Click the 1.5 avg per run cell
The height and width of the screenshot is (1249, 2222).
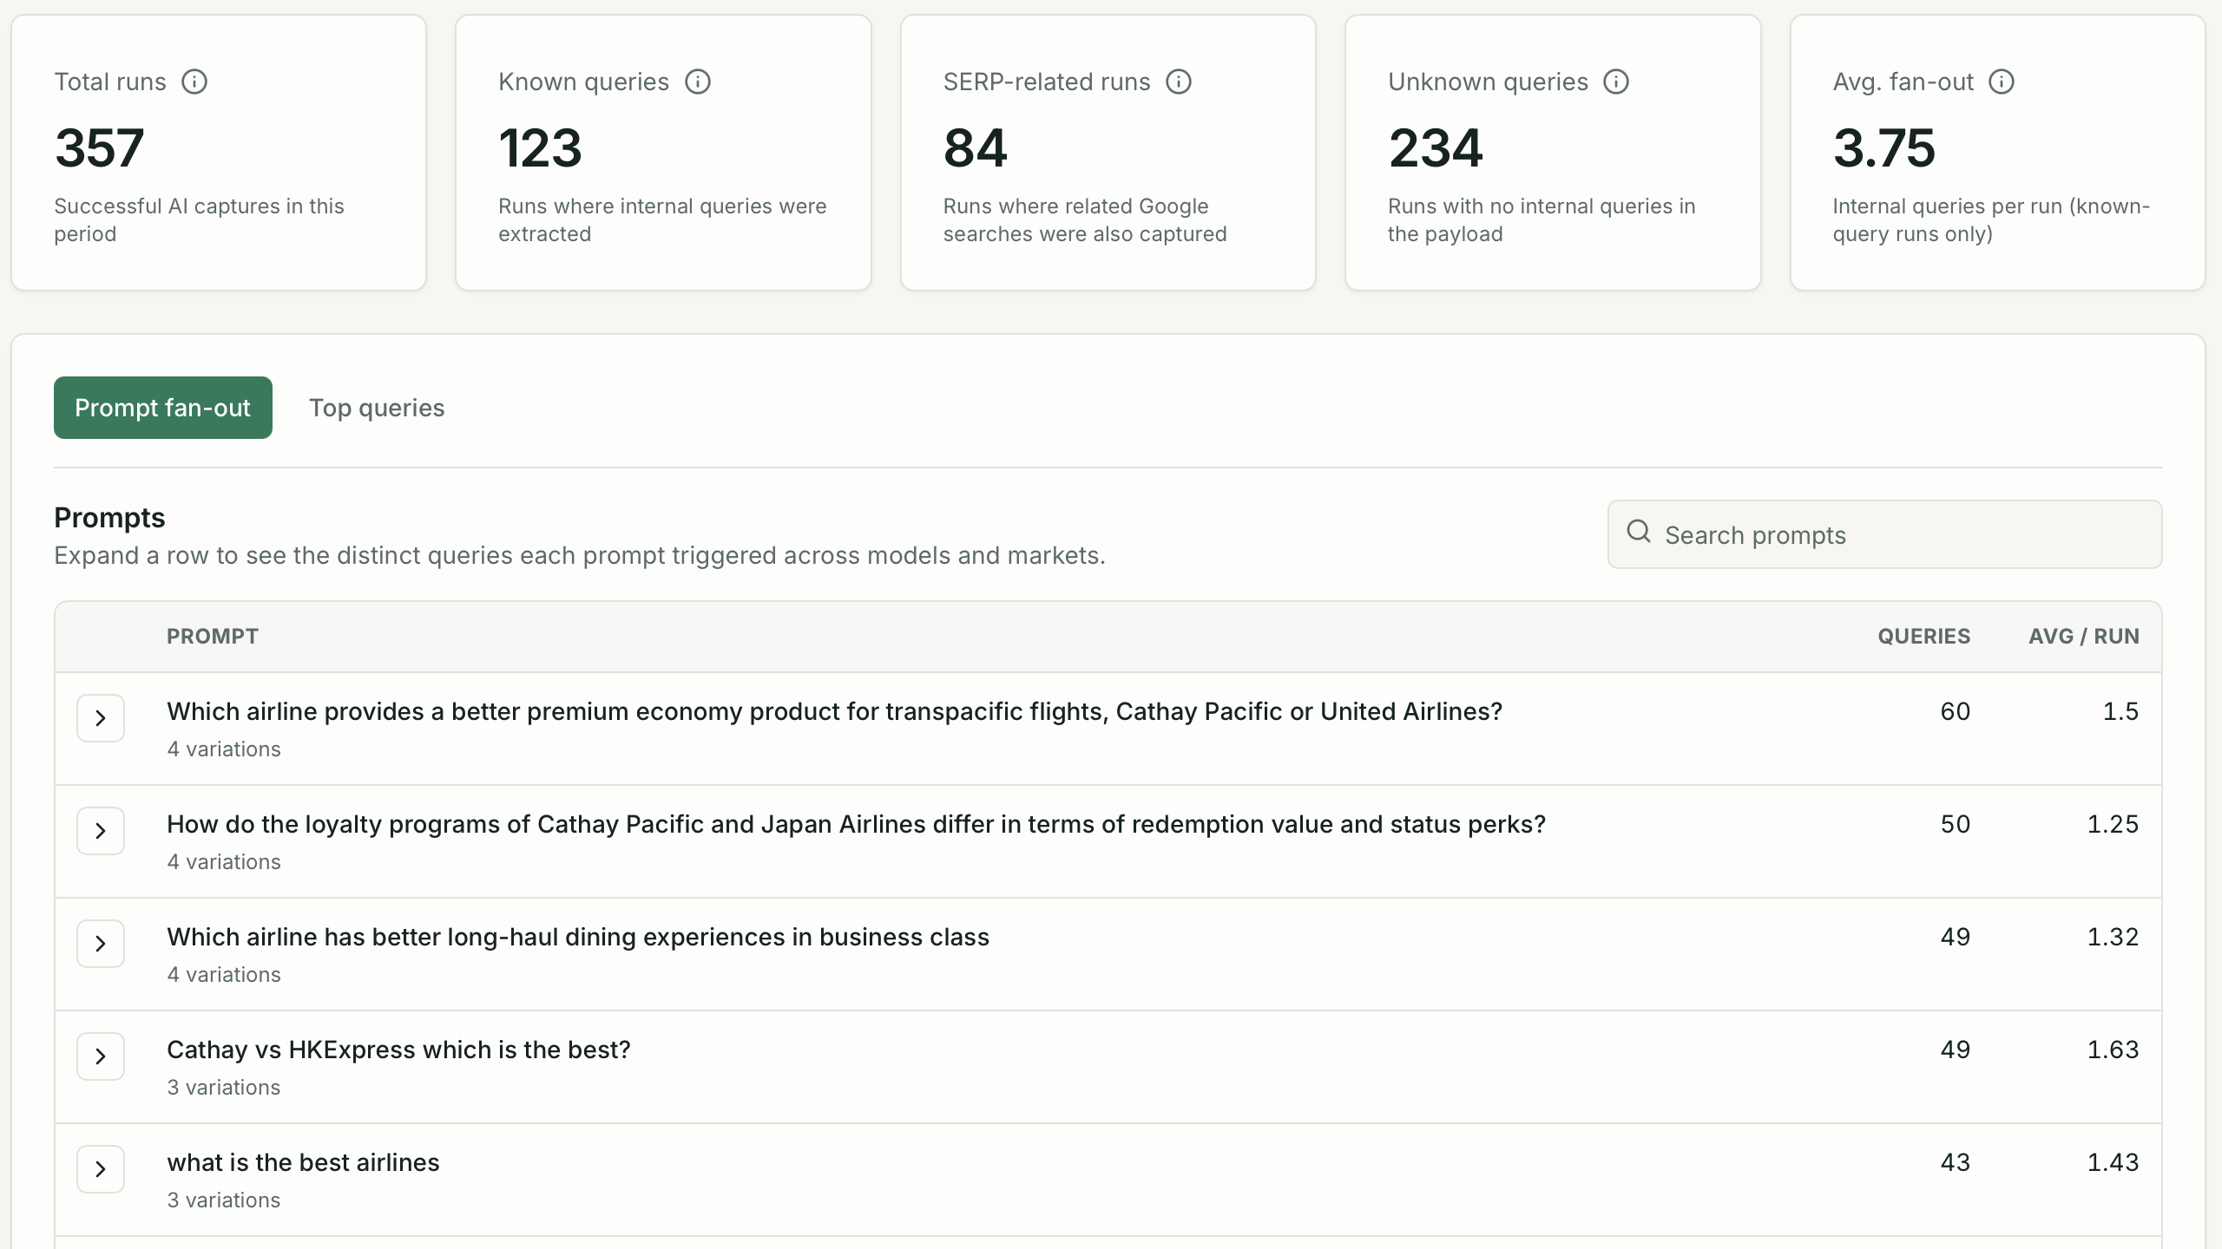[2120, 711]
